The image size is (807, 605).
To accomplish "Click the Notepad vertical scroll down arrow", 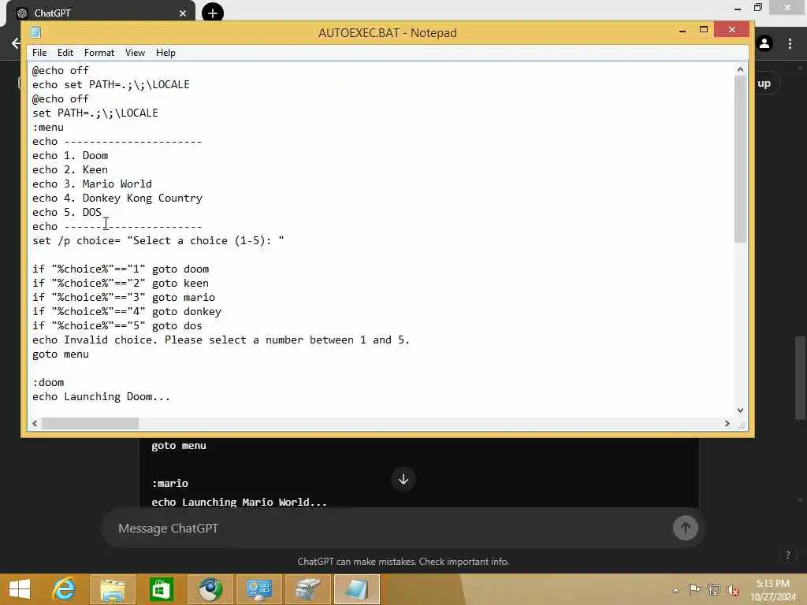I will tap(740, 410).
